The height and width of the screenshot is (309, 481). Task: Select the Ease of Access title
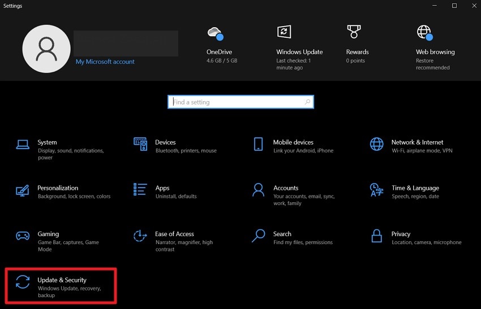tap(174, 234)
